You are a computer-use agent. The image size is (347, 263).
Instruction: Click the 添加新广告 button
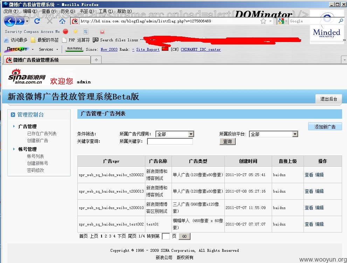(x=325, y=127)
